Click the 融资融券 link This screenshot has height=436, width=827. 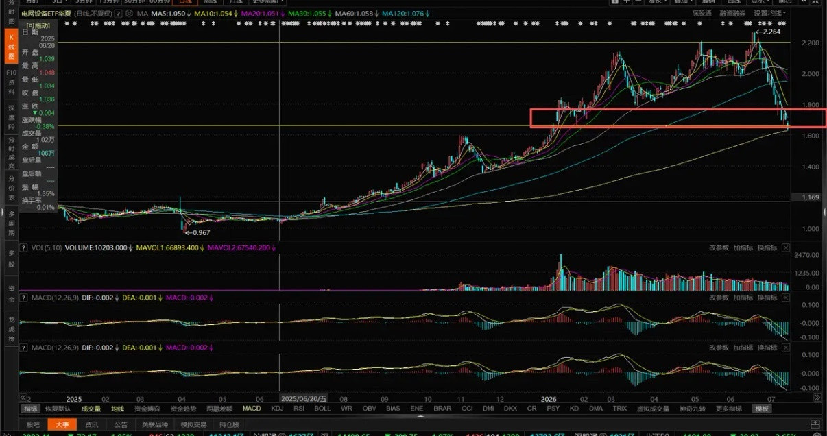pos(734,14)
